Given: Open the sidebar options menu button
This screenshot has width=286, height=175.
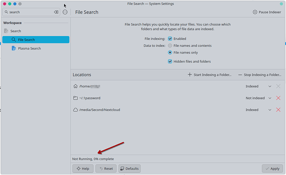Looking at the screenshot, I should pyautogui.click(x=65, y=12).
